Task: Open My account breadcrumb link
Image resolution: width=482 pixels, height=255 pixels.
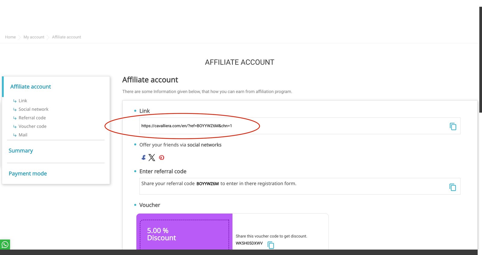Action: (x=34, y=37)
